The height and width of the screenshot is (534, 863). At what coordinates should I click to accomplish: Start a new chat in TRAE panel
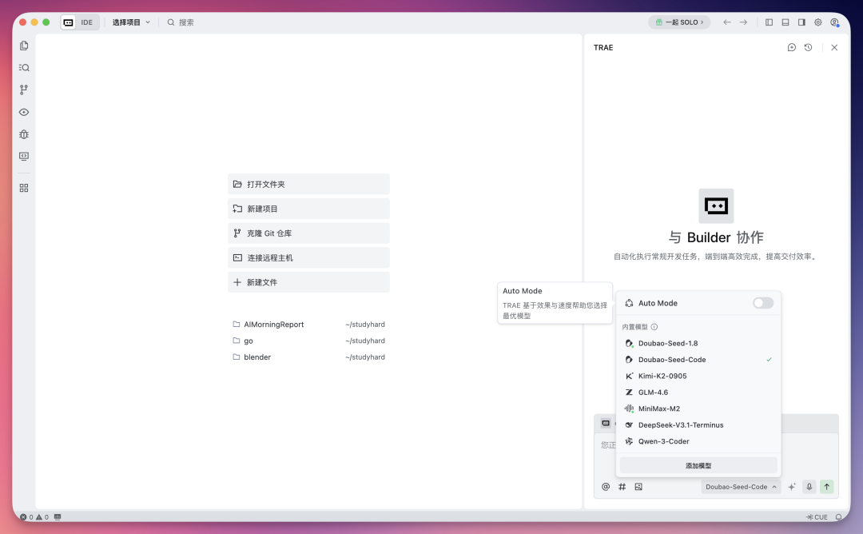(791, 47)
